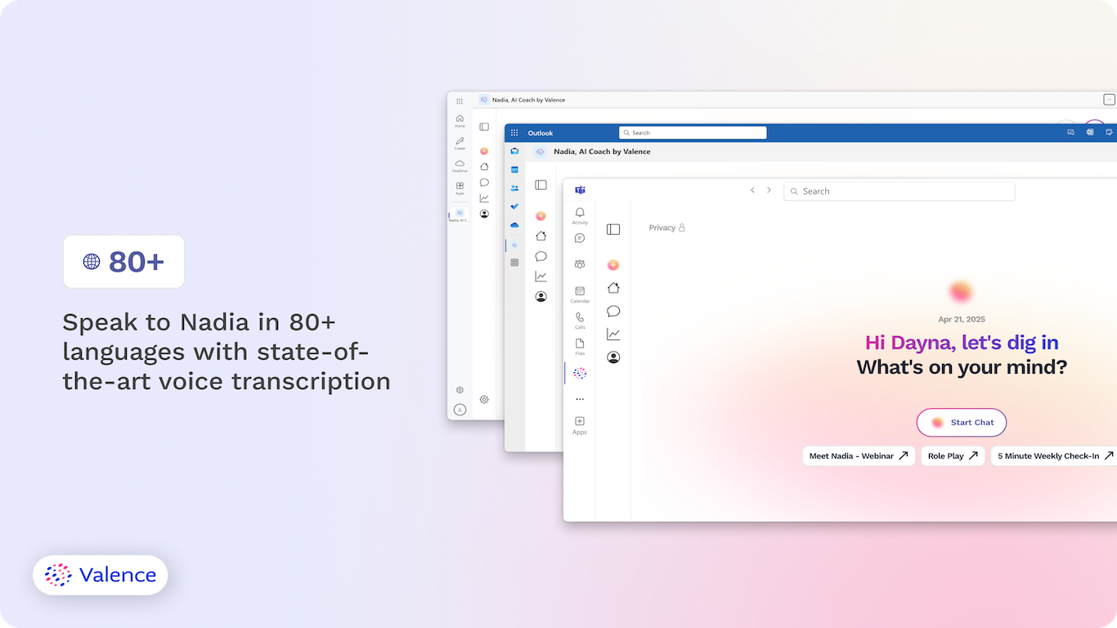1117x628 pixels.
Task: Open Home in the Microsoft 365 window
Action: tap(460, 120)
